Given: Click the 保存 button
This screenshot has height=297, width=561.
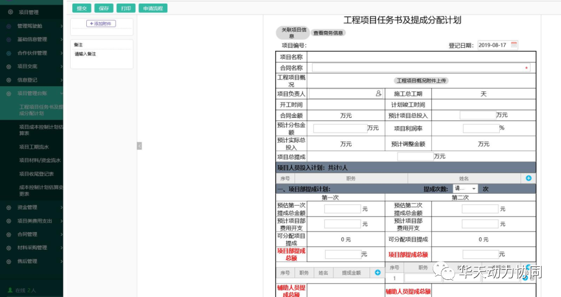Looking at the screenshot, I should click(x=104, y=8).
